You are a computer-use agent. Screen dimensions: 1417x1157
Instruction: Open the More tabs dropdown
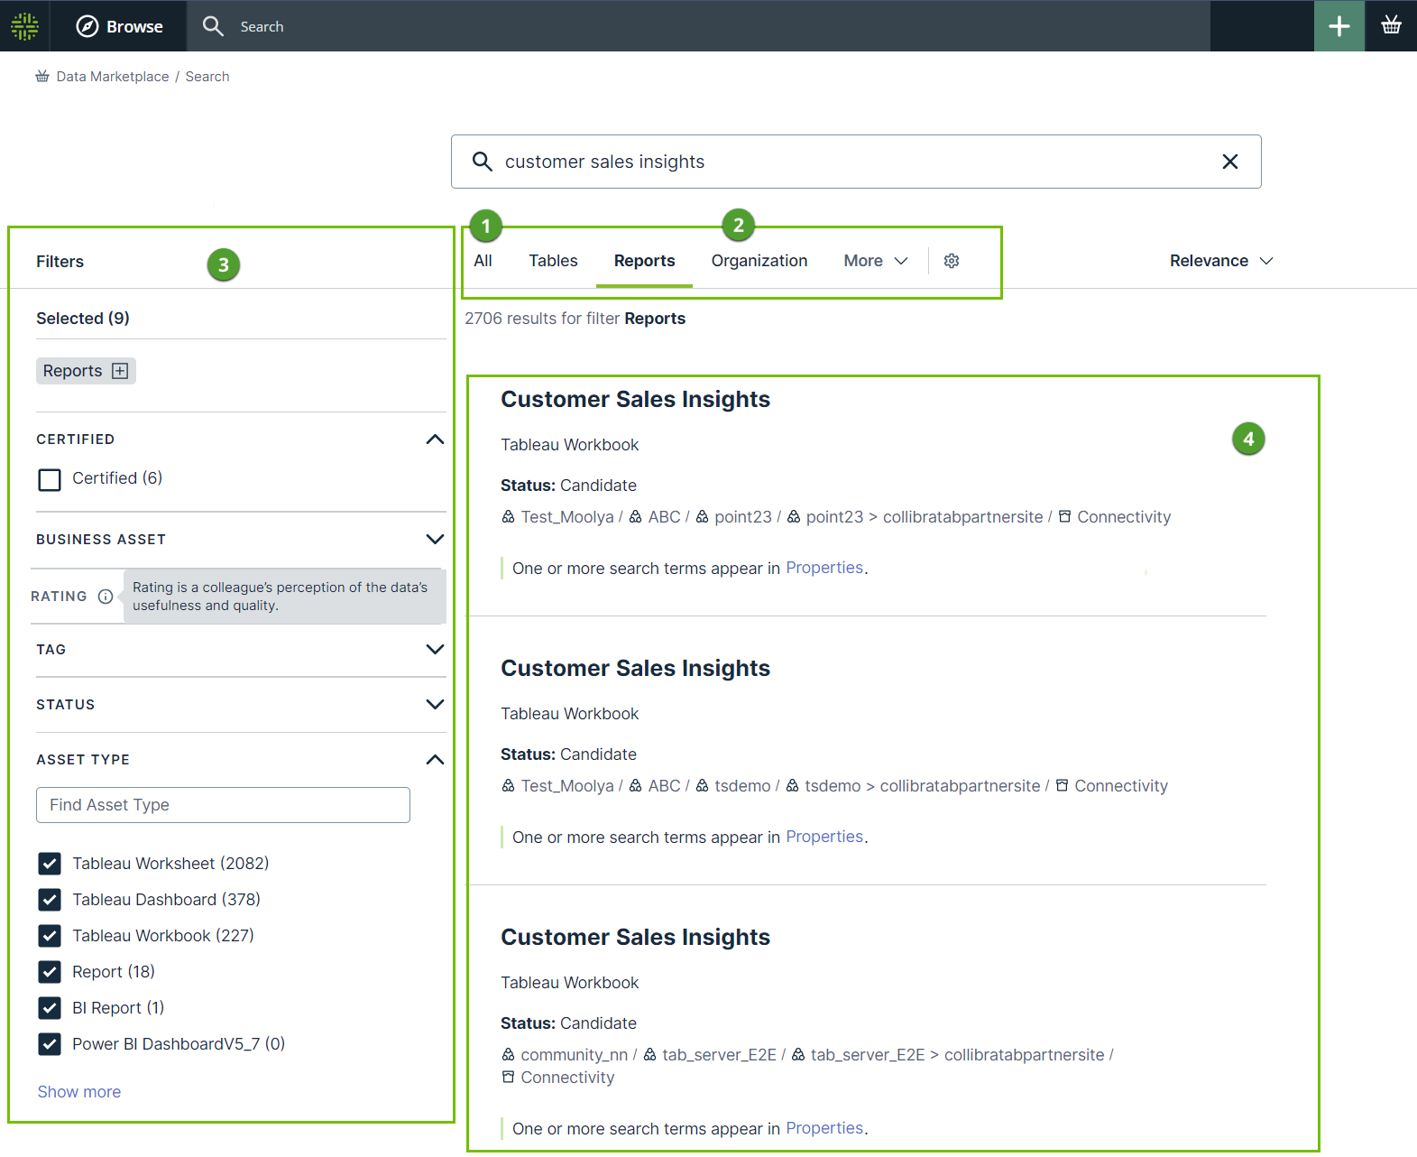click(x=875, y=261)
